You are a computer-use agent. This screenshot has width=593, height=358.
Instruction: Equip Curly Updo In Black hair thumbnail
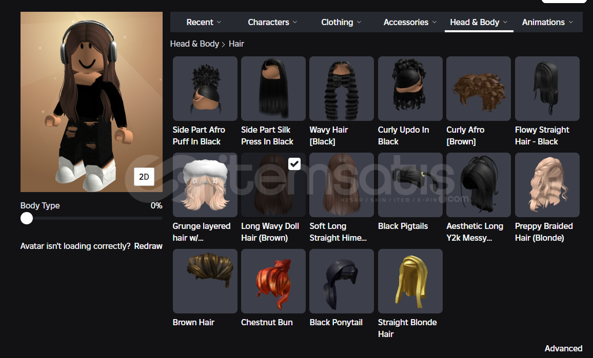click(x=410, y=89)
